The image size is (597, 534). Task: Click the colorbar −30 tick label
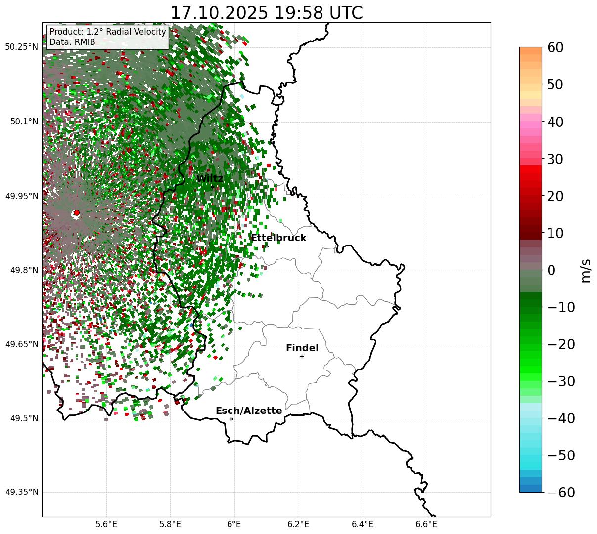[561, 381]
